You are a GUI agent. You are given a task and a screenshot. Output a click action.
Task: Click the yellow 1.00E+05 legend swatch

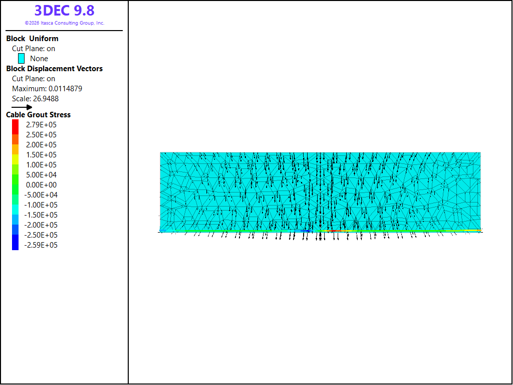point(16,159)
